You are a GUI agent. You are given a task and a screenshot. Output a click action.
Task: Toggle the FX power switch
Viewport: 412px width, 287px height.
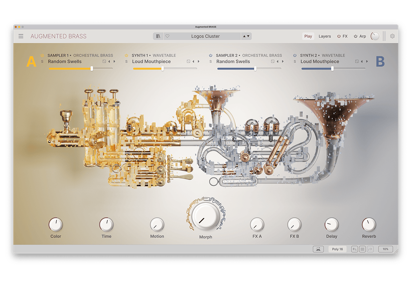click(x=339, y=36)
